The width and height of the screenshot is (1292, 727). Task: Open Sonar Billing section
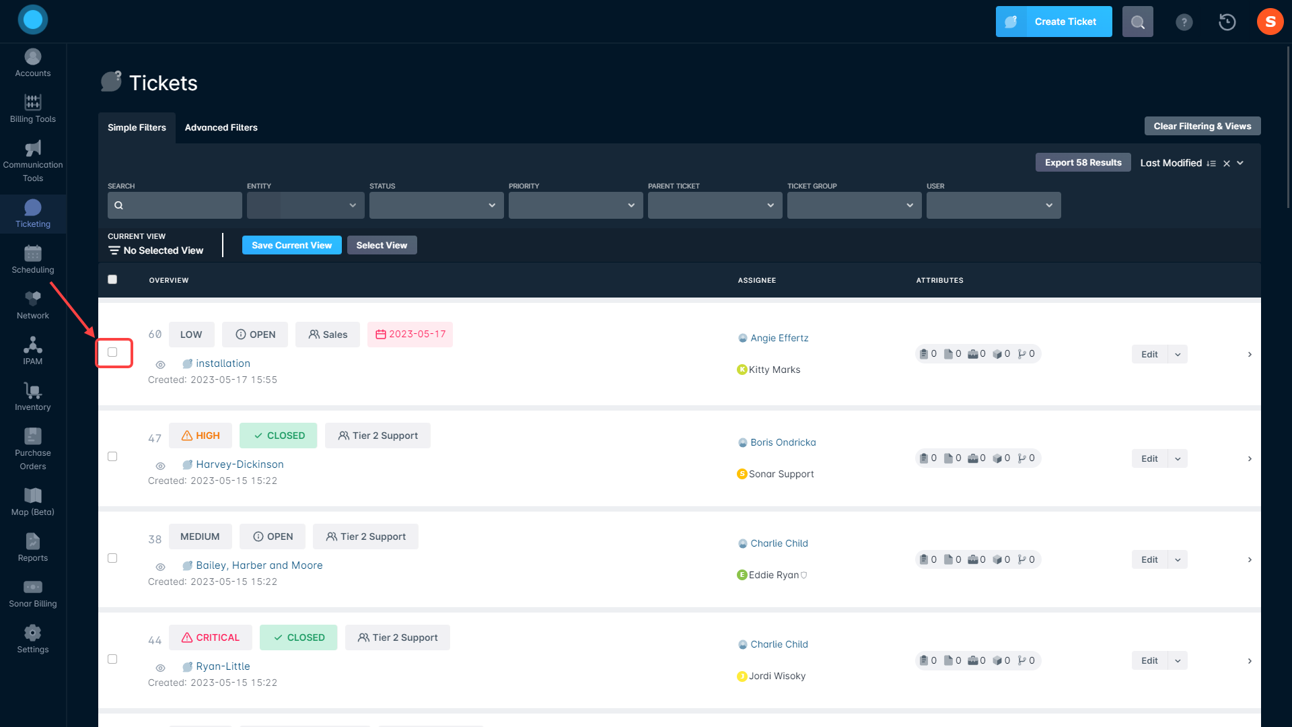coord(33,594)
